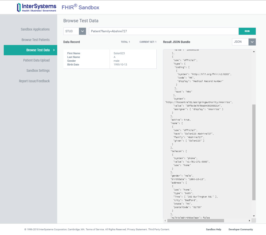Click the horizontal scrollbar thumb of JSON bundle
This screenshot has width=266, height=235.
(196, 220)
